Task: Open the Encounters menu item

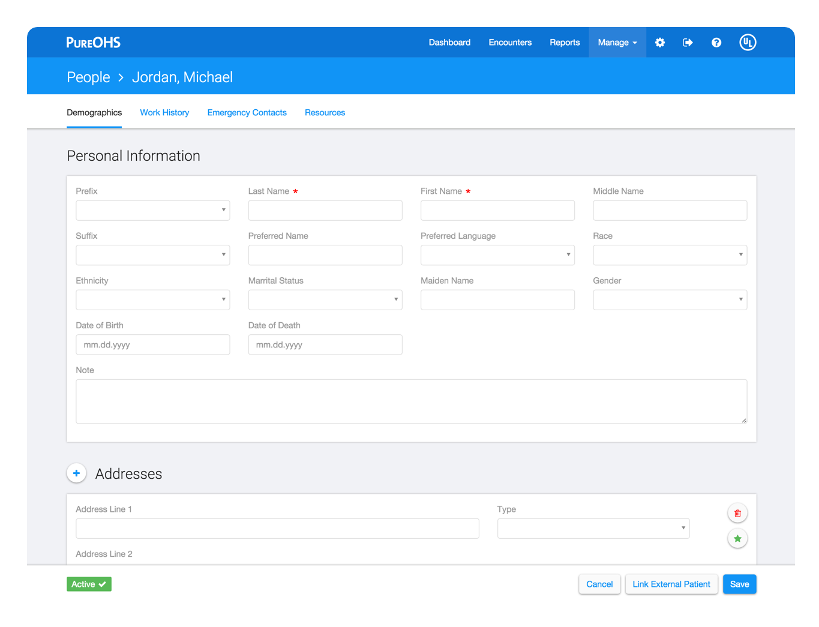Action: [x=510, y=43]
